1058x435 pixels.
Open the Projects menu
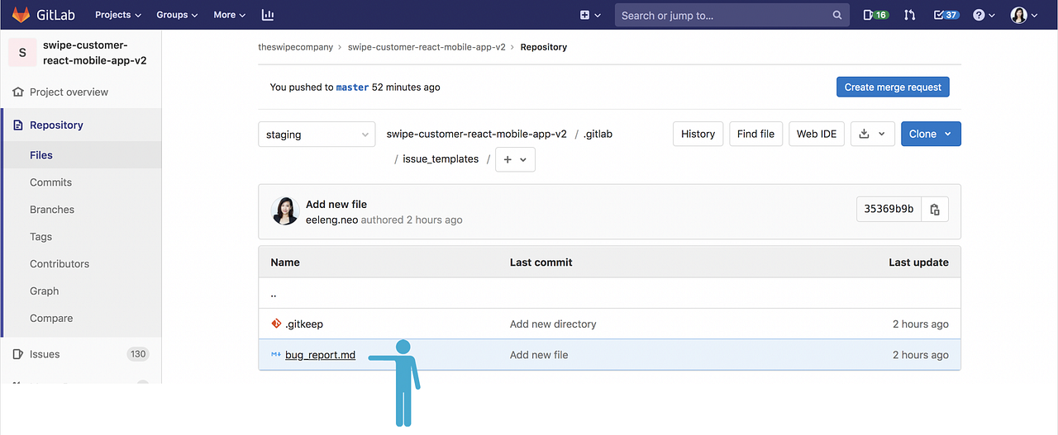pyautogui.click(x=118, y=15)
